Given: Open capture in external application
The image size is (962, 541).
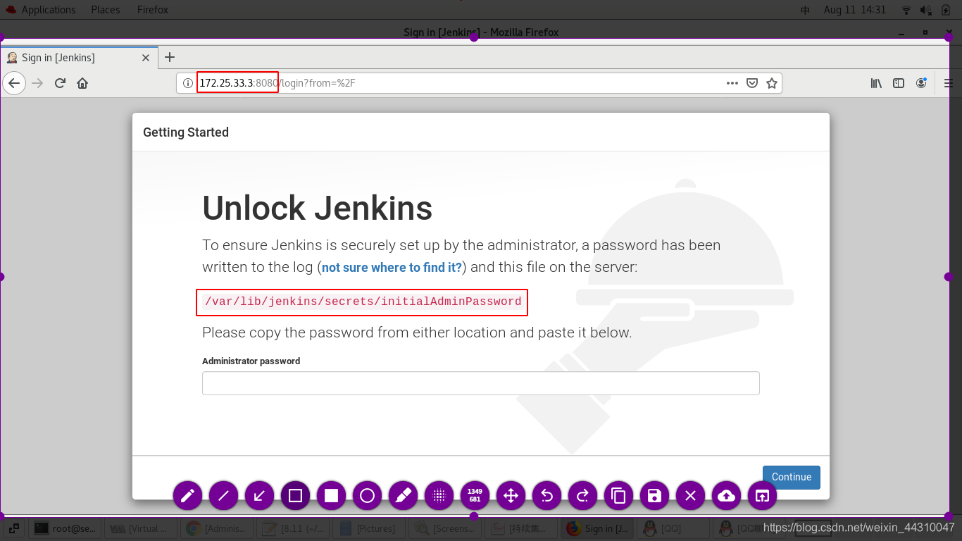Looking at the screenshot, I should pos(762,496).
